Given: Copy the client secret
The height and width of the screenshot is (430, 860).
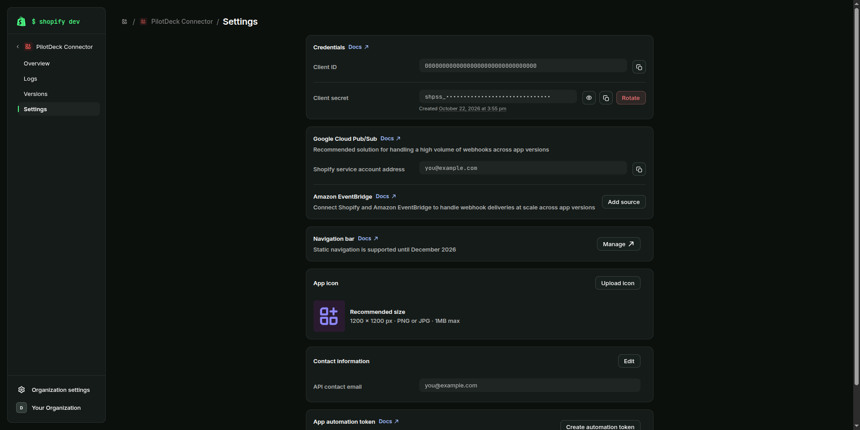Looking at the screenshot, I should [606, 98].
